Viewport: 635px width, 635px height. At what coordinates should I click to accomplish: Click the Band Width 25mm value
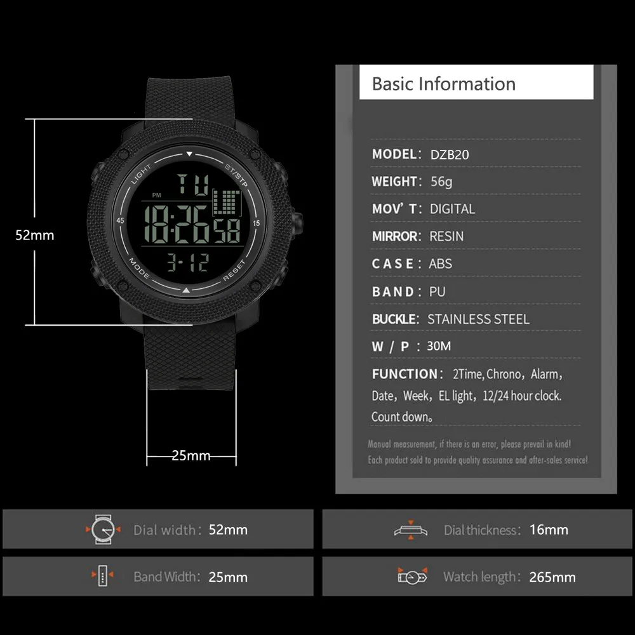[228, 577]
